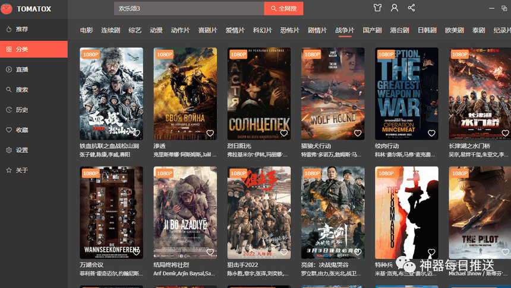Open the 烈日阳光 movie poster
The width and height of the screenshot is (511, 288).
click(x=258, y=94)
